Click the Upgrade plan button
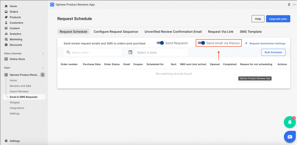The width and height of the screenshot is (297, 145). coord(278,19)
